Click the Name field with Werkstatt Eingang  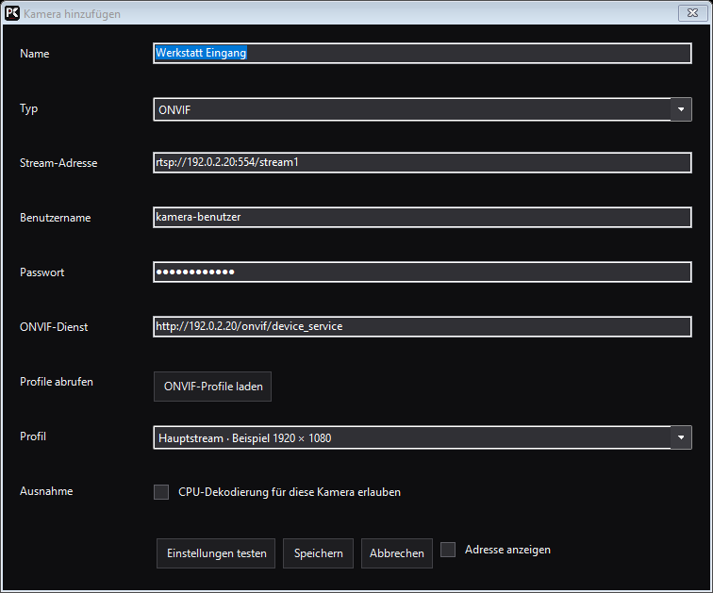[x=423, y=53]
